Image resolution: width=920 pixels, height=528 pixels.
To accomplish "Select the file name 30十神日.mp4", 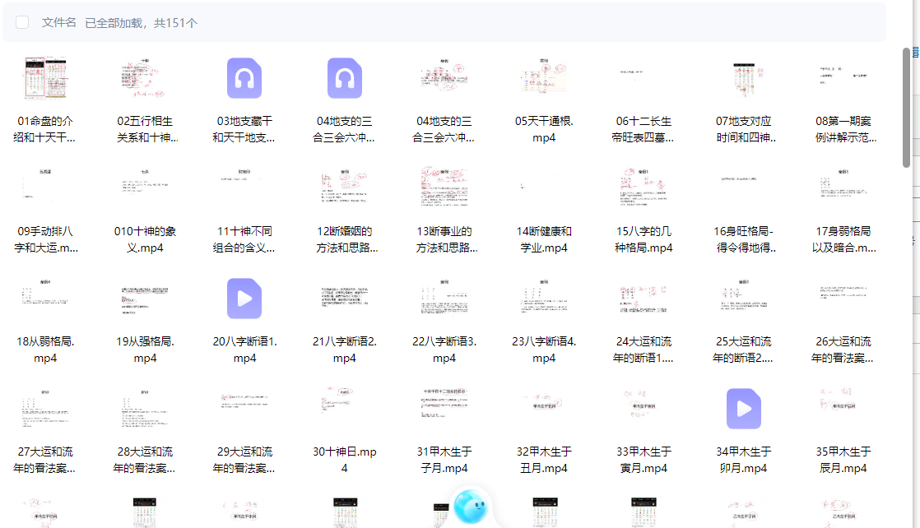I will (x=345, y=460).
